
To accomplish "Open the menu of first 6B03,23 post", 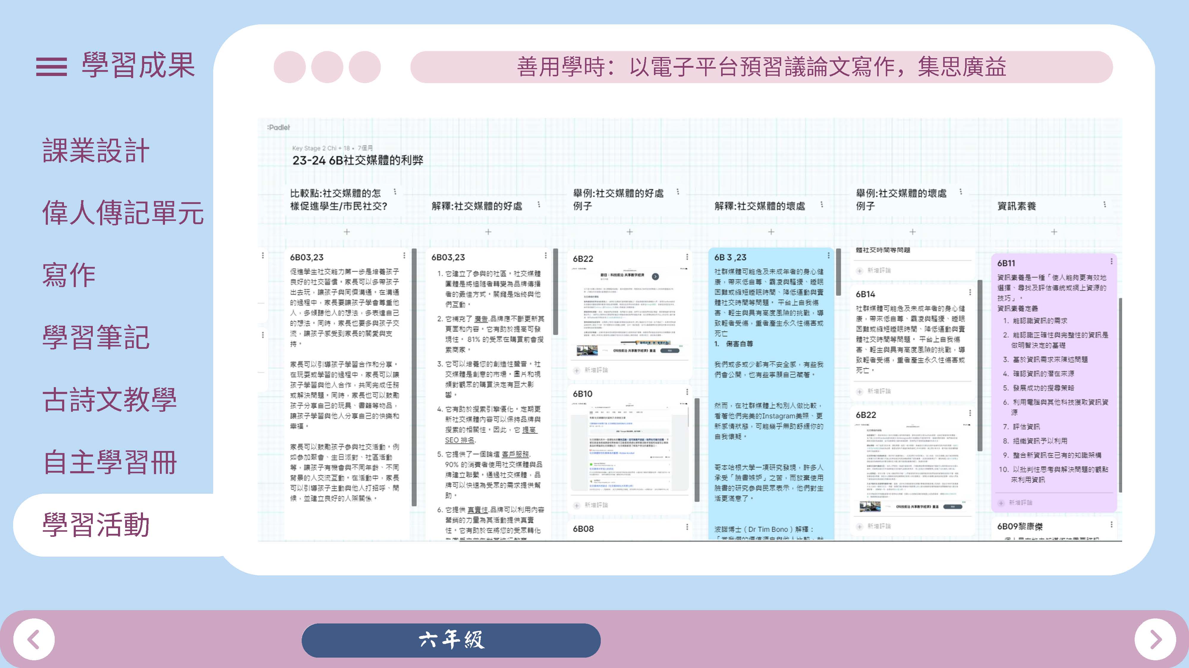I will [404, 255].
